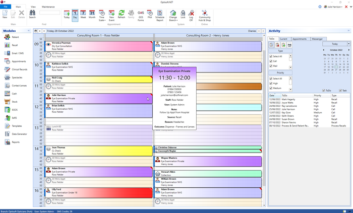This screenshot has height=213, width=353.
Task: Switch to the Appointments activity tab
Action: pos(300,39)
